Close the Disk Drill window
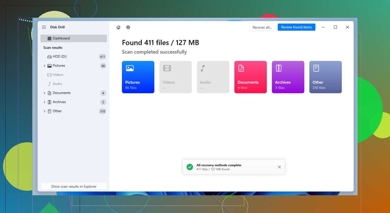Image resolution: width=390 pixels, height=213 pixels. pos(347,27)
